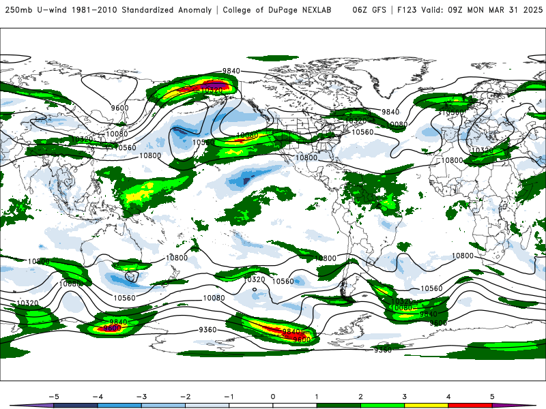Click the '-3' colorbar label
The image size is (546, 409).
(141, 397)
